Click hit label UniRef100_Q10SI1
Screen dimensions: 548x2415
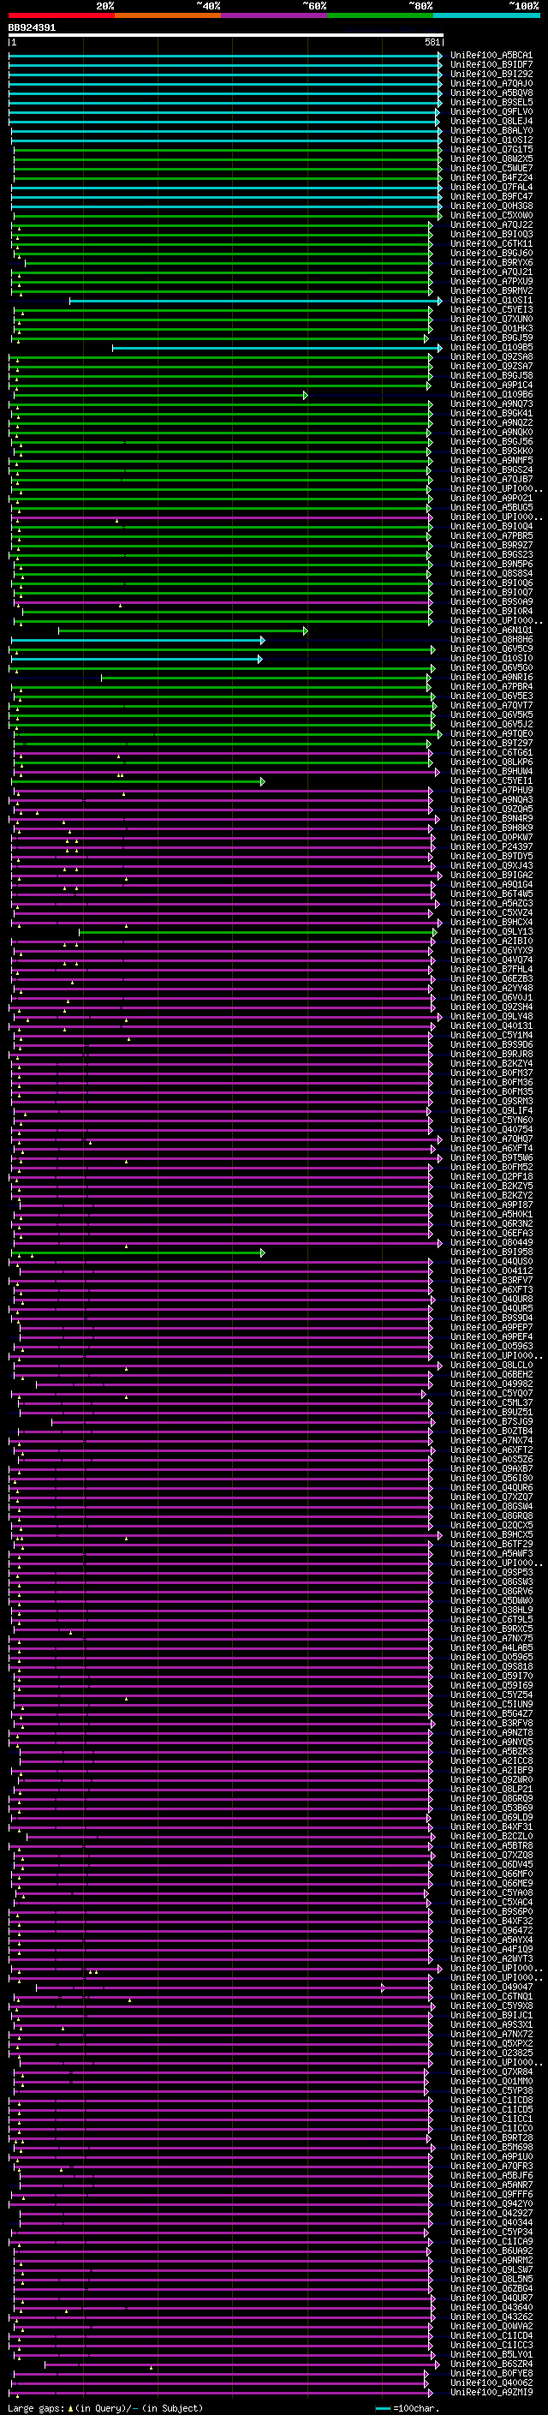491,301
